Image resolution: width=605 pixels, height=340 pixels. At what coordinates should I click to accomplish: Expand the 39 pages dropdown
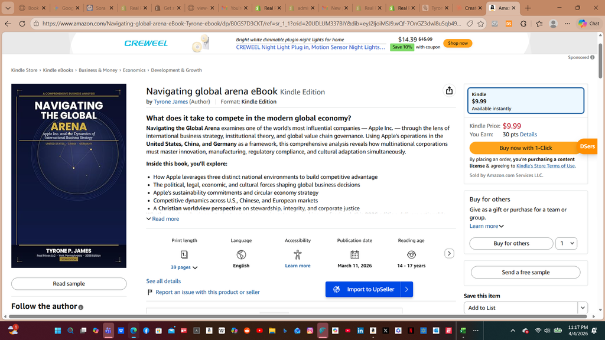point(184,267)
